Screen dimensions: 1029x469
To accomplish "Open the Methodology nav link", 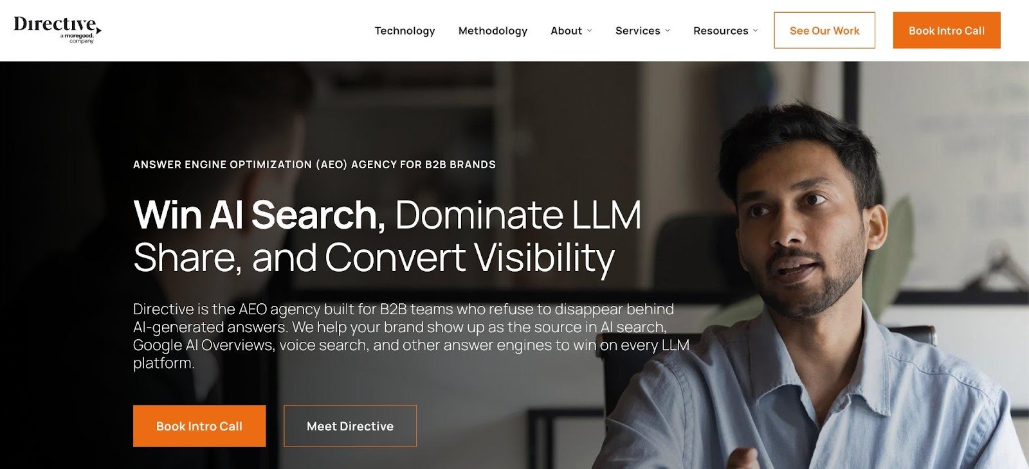I will (493, 31).
